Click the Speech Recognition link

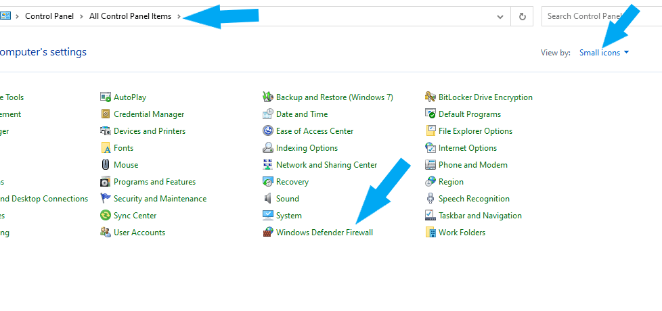474,199
